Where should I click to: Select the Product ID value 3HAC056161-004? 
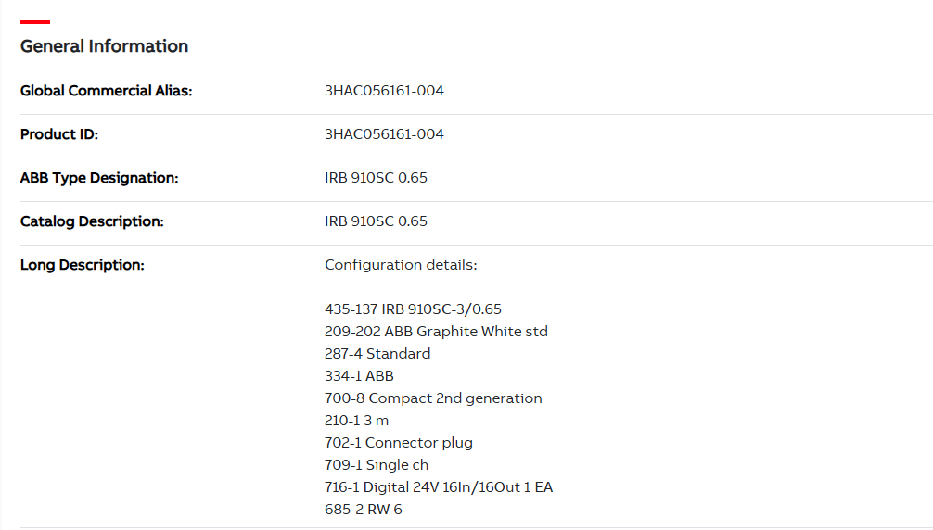coord(384,134)
